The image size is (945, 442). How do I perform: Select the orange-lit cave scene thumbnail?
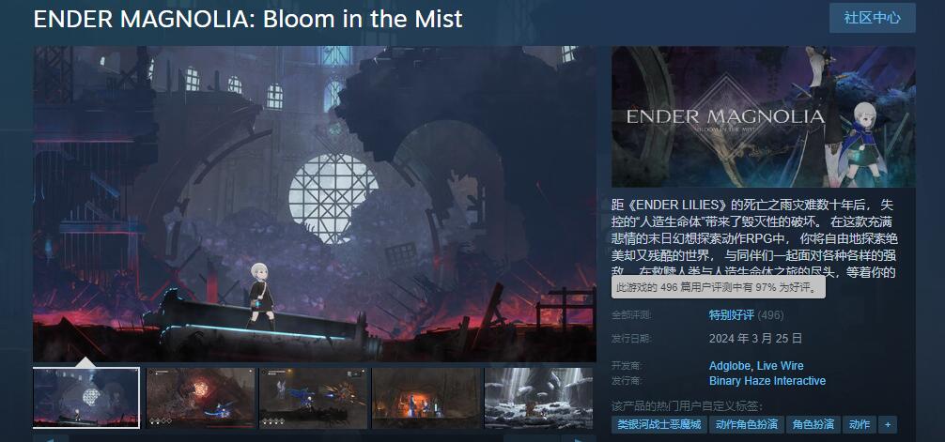click(426, 398)
